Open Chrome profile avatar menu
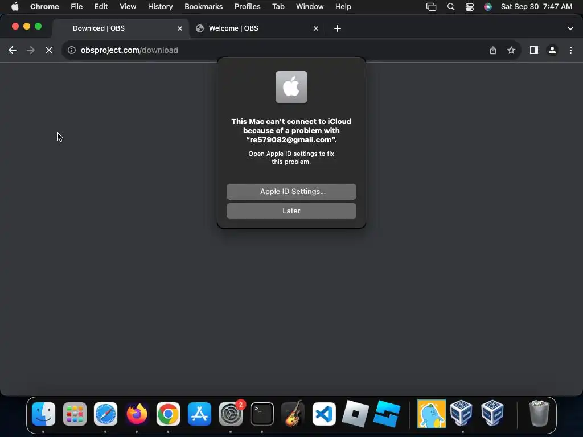583x437 pixels. point(552,50)
